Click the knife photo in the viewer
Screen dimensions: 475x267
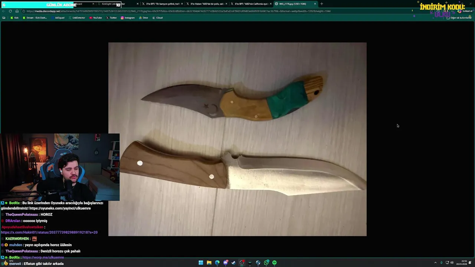tap(237, 139)
